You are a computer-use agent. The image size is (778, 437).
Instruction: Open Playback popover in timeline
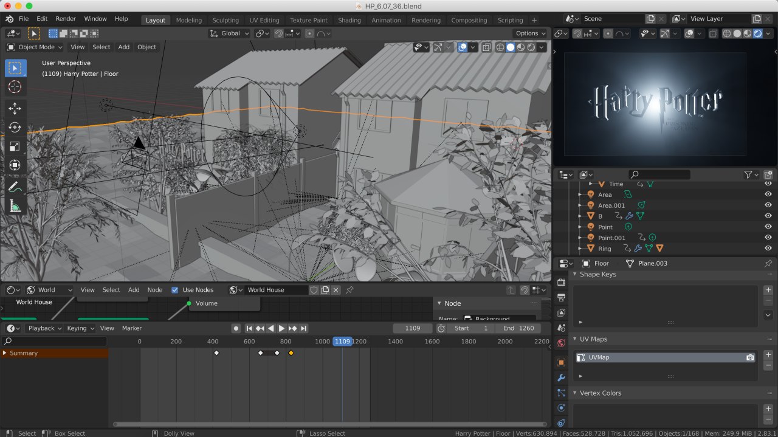point(45,328)
